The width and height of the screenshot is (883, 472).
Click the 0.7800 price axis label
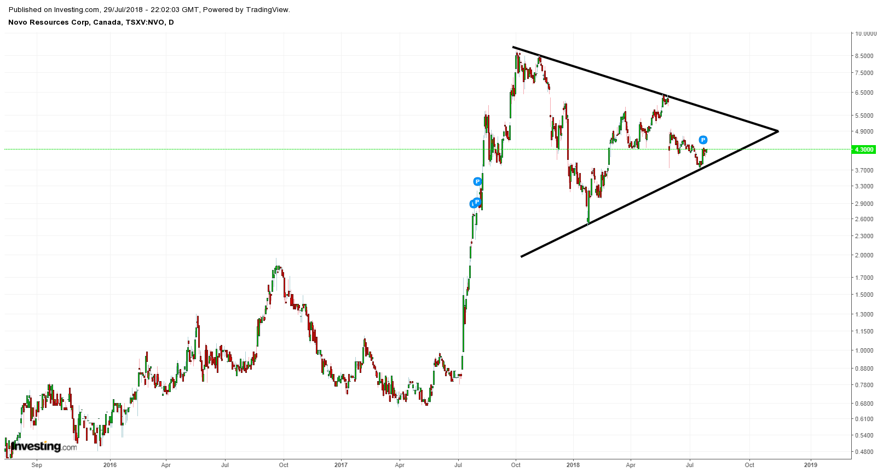pyautogui.click(x=864, y=385)
